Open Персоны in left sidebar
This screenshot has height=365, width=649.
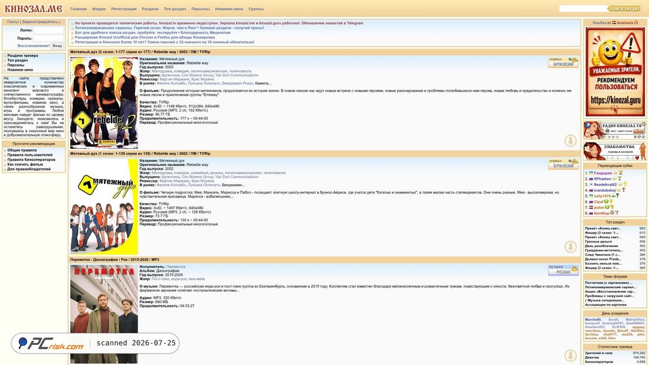16,65
